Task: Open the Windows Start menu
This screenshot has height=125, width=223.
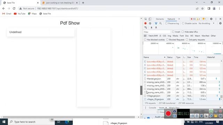Action: [4, 122]
